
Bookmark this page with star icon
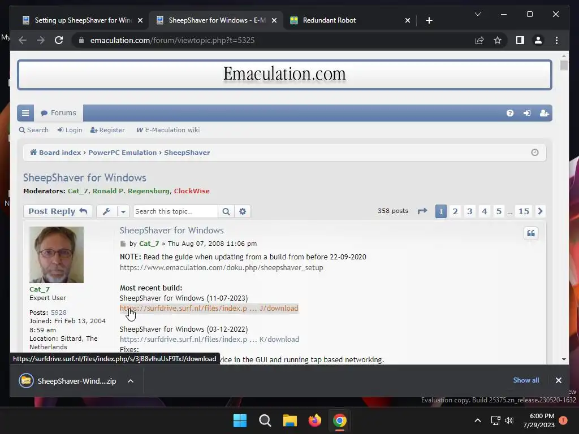498,40
